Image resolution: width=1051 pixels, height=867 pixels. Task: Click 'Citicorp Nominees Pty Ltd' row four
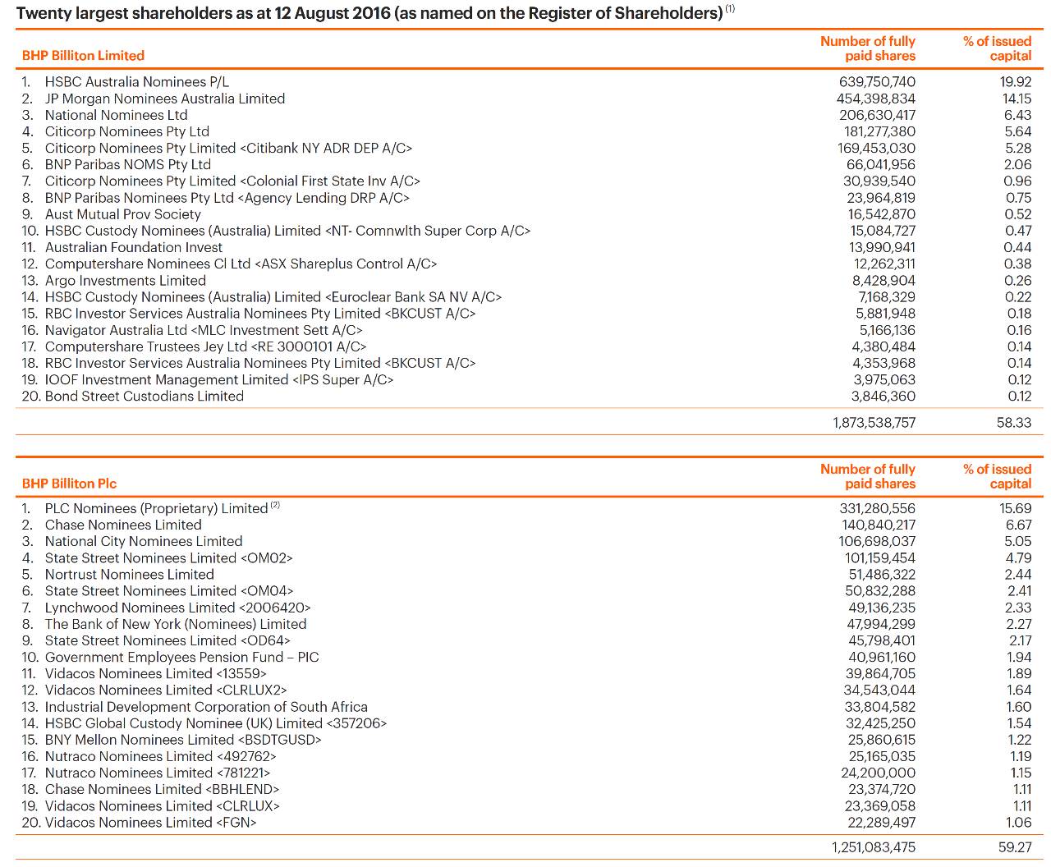127,131
